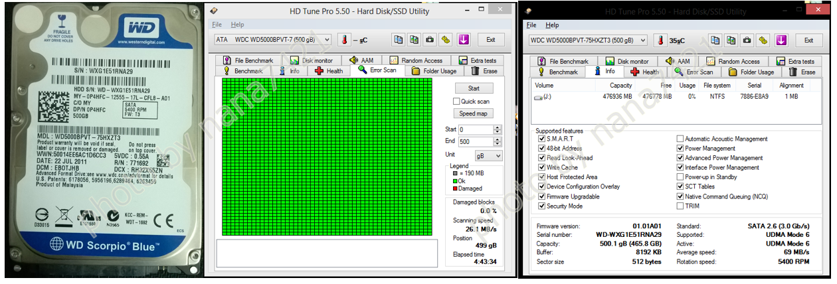Open File Benchmark tab in Error Scan window

pyautogui.click(x=248, y=60)
